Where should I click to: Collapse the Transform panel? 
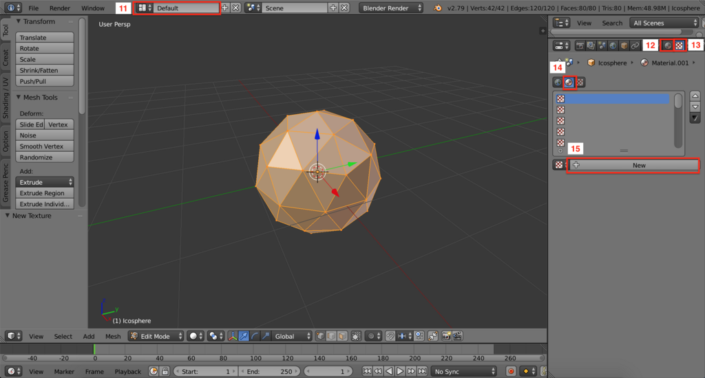pos(19,21)
